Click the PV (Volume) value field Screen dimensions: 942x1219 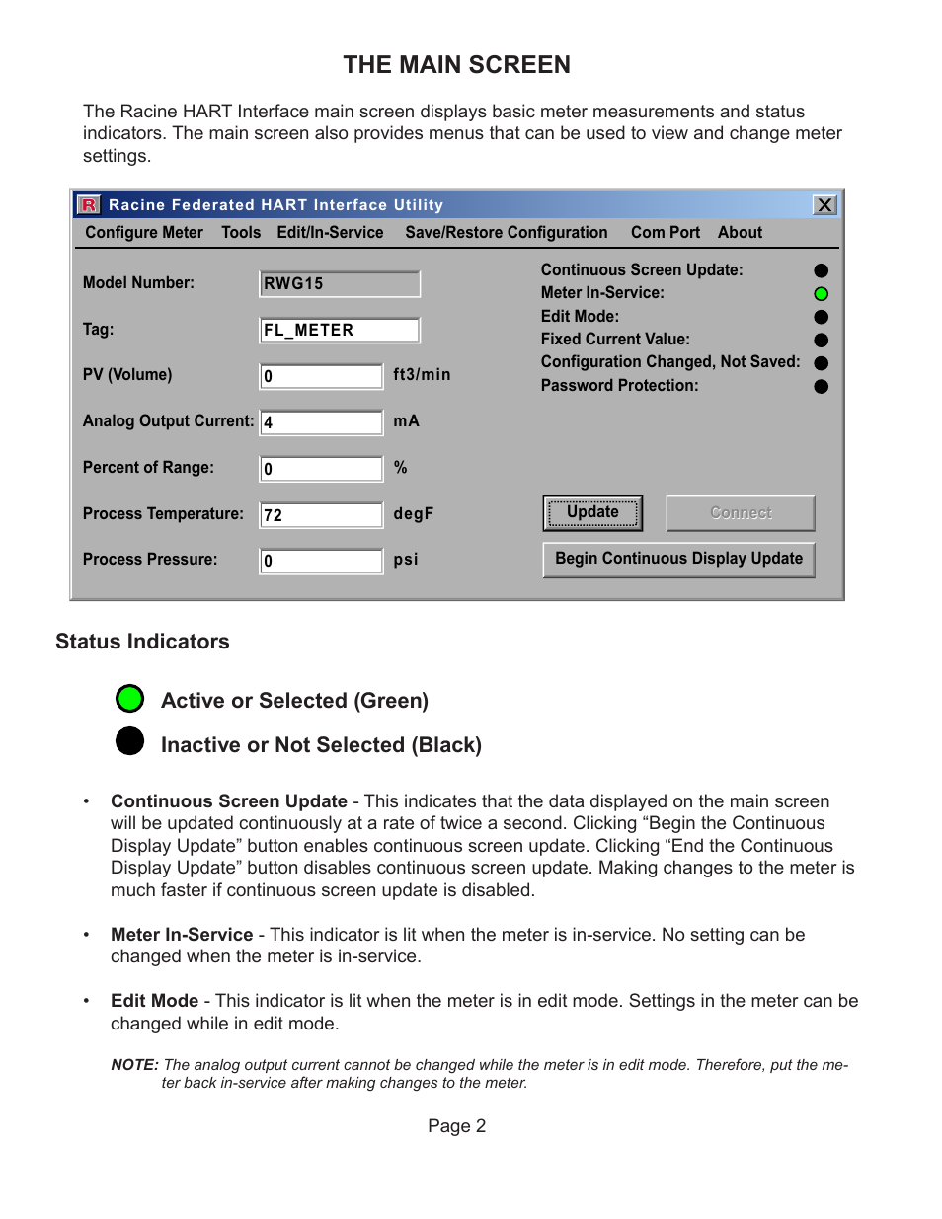[321, 376]
